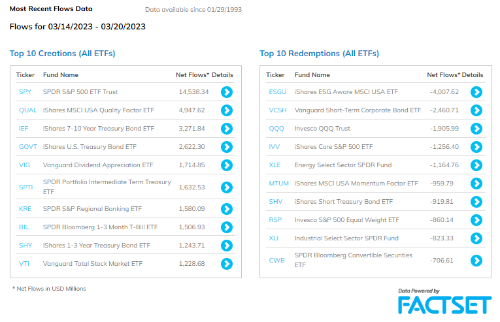Open the VCSH ticker link
500x322 pixels.
(x=278, y=110)
